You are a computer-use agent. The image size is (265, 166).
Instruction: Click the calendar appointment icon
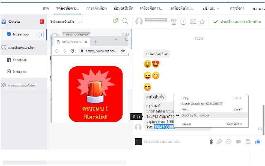[248, 142]
